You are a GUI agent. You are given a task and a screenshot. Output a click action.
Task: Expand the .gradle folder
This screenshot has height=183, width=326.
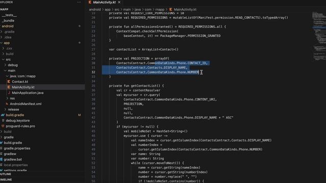(2, 32)
